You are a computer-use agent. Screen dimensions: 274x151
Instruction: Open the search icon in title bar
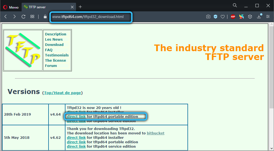pos(235,6)
